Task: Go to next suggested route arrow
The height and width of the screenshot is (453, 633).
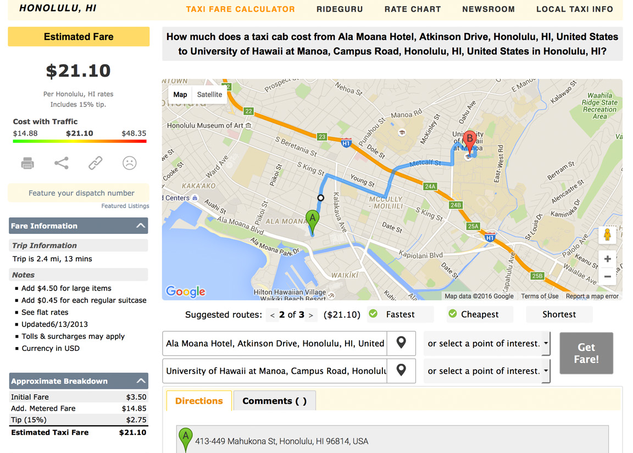Action: pyautogui.click(x=310, y=315)
